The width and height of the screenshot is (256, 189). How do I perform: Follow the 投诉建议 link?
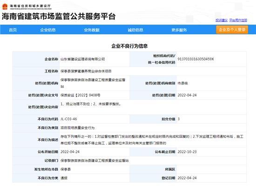[222, 20]
